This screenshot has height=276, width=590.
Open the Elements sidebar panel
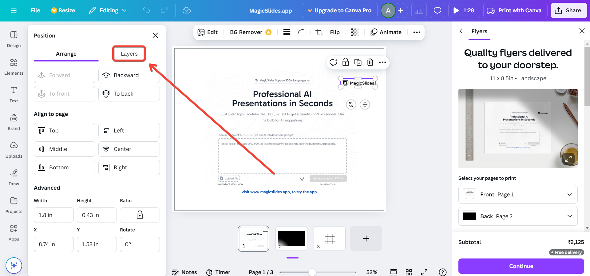(14, 67)
